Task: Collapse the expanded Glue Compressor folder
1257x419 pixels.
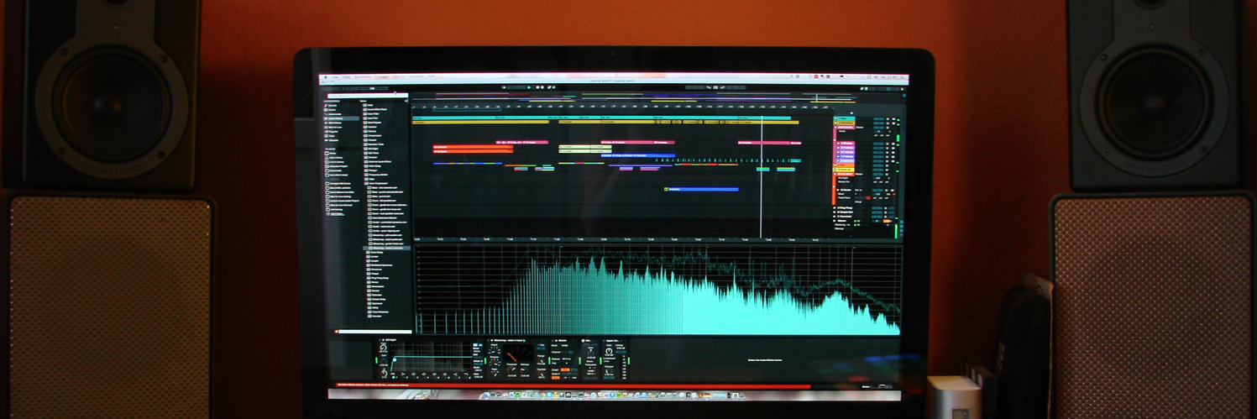Action: pyautogui.click(x=375, y=183)
